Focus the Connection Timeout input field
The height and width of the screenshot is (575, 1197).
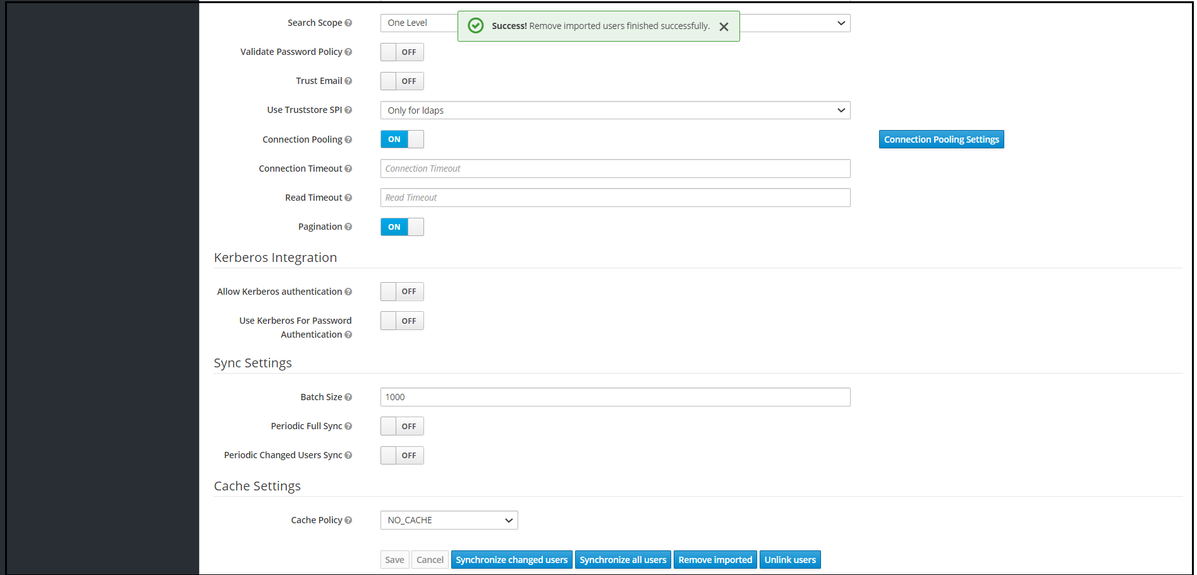pyautogui.click(x=615, y=169)
